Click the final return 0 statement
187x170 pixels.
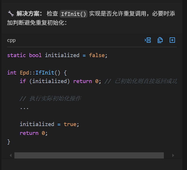34,133
